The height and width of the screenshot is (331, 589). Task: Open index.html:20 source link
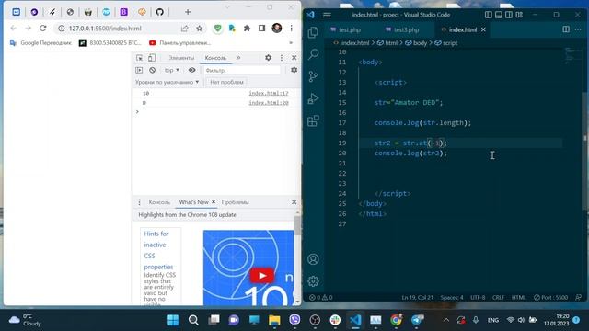(x=269, y=102)
